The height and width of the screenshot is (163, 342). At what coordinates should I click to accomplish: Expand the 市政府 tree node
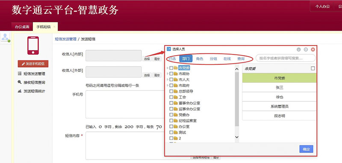point(168,85)
